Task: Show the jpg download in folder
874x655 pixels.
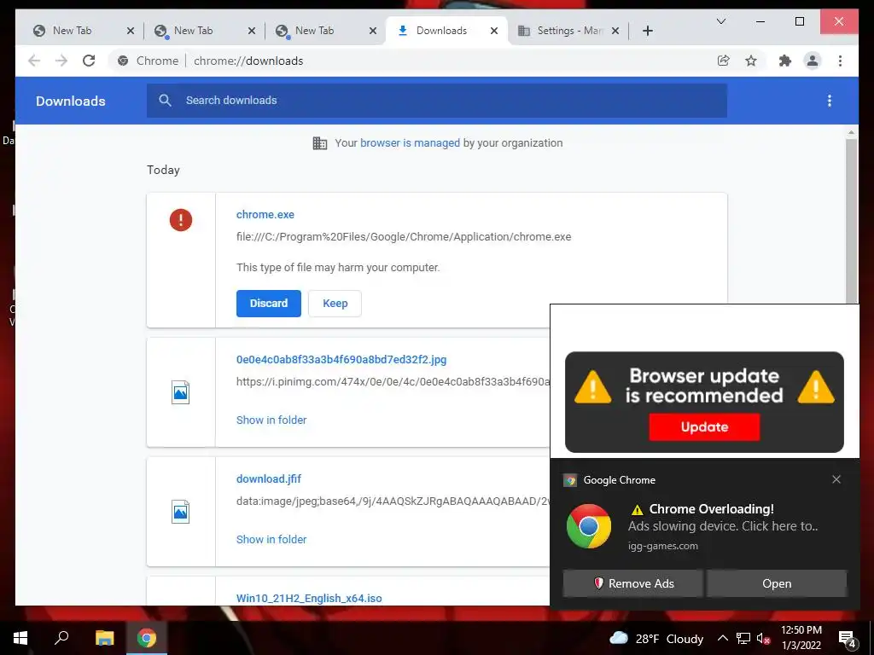Action: tap(271, 420)
